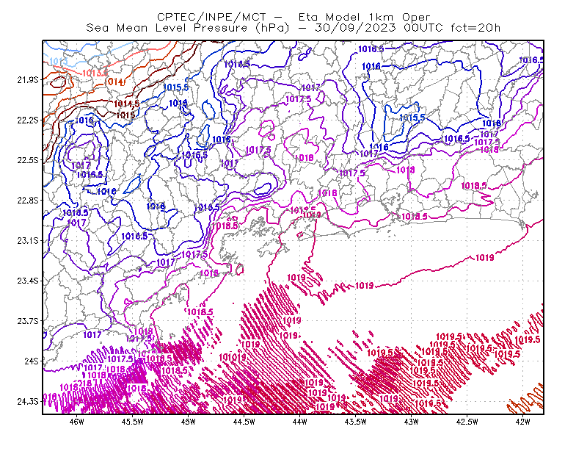The height and width of the screenshot is (454, 587).
Task: Click the CPTEC/INPE/MCT Eta Model title line
Action: point(293,17)
